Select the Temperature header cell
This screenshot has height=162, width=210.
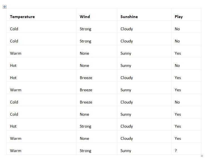tap(22, 17)
